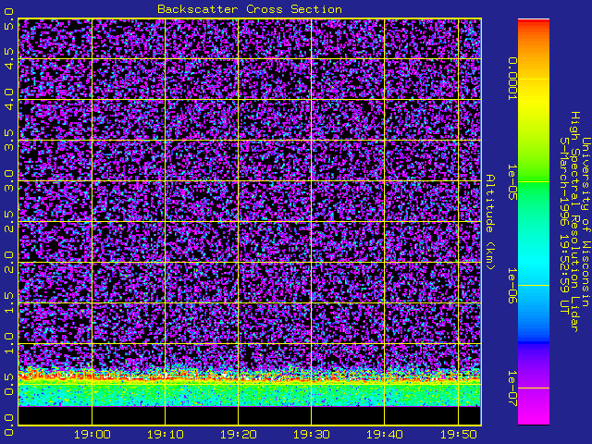Click the 1.0 altitude axis label
The height and width of the screenshot is (444, 592).
click(8, 343)
